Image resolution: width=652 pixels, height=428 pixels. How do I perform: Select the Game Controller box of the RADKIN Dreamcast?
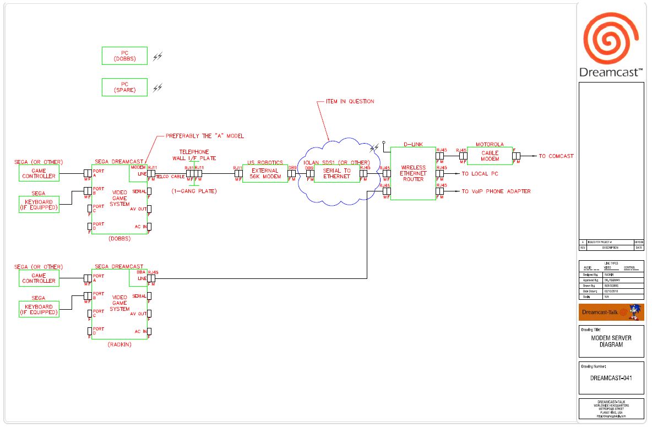[39, 278]
